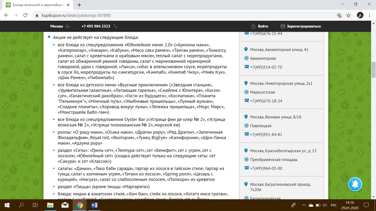
Task: Click phone +7(495)964-03-00
Action: click(266, 168)
